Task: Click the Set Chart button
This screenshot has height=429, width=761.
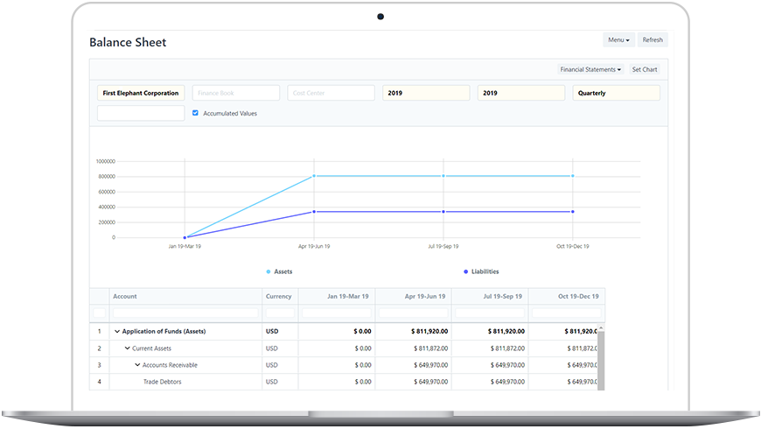Action: [x=645, y=69]
